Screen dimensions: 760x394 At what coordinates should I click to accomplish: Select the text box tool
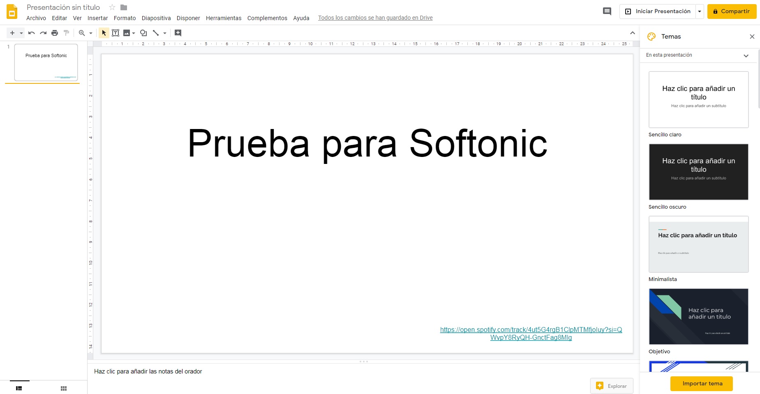click(x=116, y=33)
